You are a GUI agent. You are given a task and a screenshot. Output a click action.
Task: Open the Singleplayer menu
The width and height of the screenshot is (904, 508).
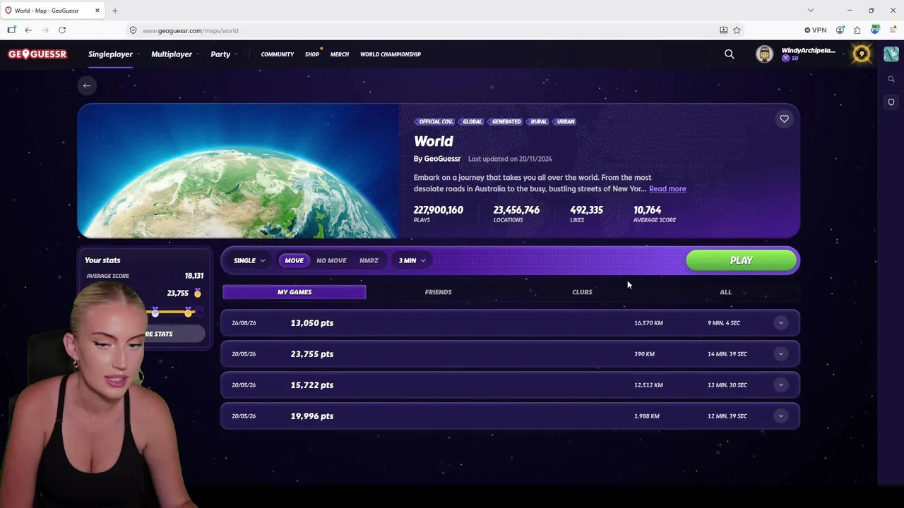110,54
